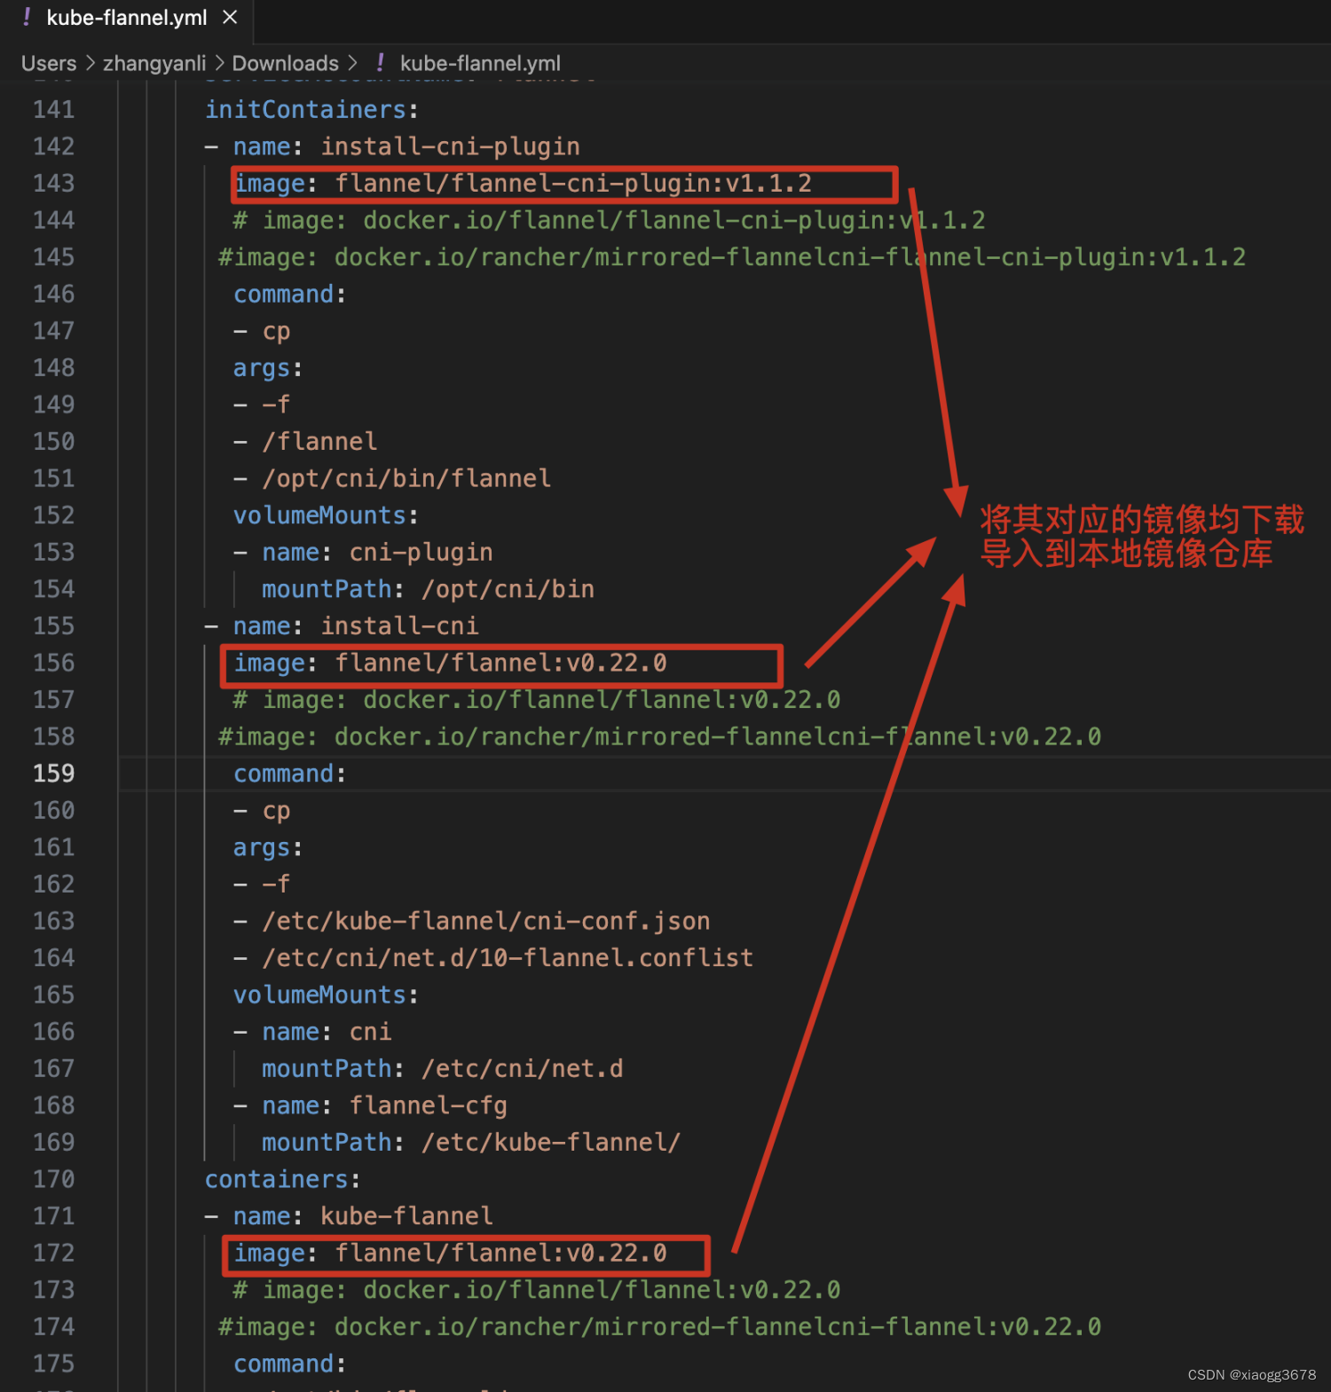Viewport: 1331px width, 1392px height.
Task: Click 'install-cni-plugin' container name value
Action: (450, 147)
